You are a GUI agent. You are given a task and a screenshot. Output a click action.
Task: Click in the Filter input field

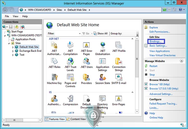(x=66, y=34)
